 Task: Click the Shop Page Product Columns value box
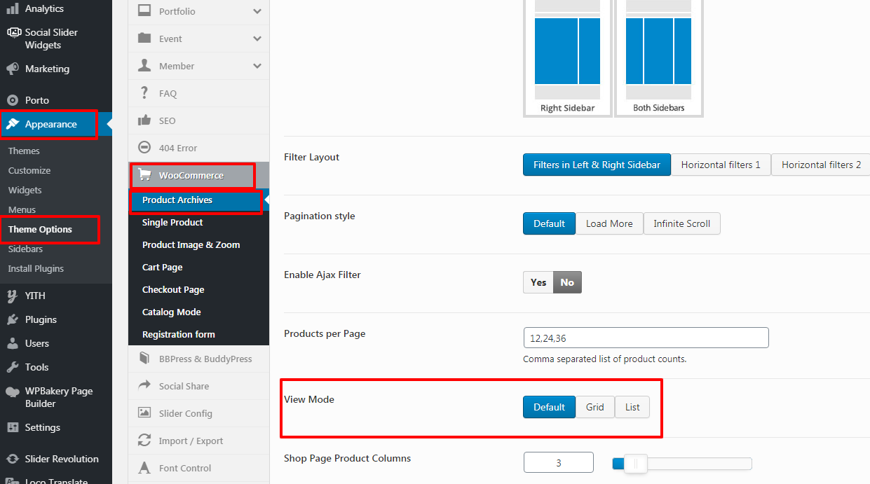[x=558, y=462]
